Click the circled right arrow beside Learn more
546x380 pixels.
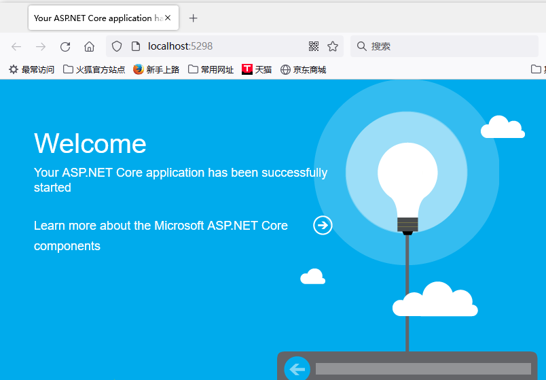pyautogui.click(x=323, y=225)
